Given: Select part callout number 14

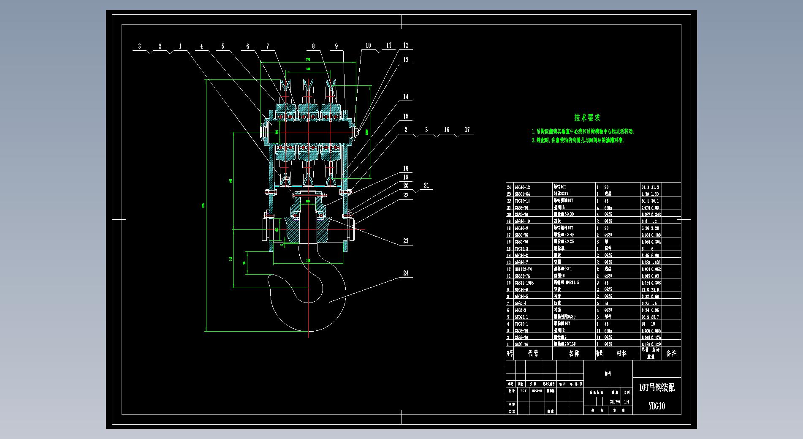Looking at the screenshot, I should coord(406,97).
